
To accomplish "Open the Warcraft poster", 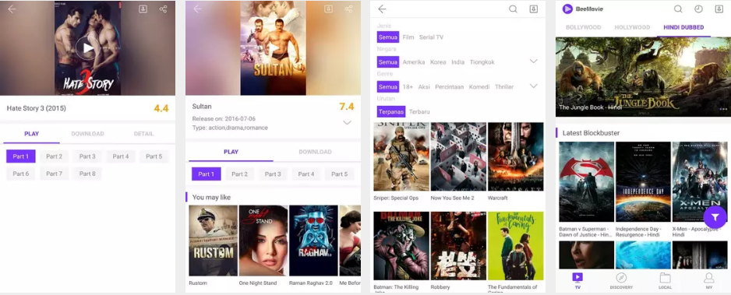I will pos(516,156).
